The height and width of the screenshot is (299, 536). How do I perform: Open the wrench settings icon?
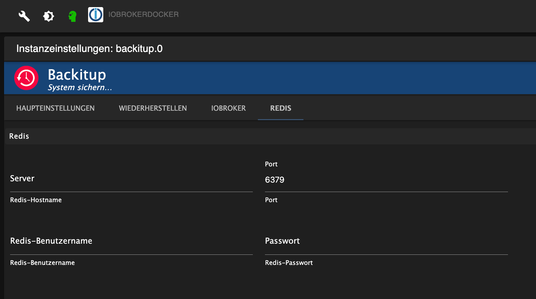tap(24, 16)
